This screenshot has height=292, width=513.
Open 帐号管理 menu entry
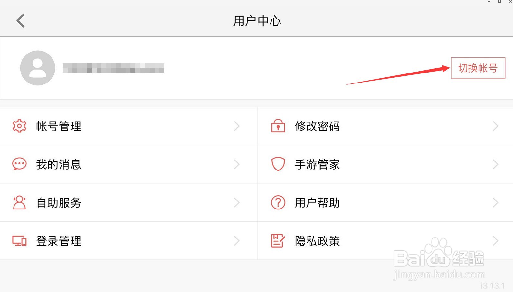tap(129, 126)
